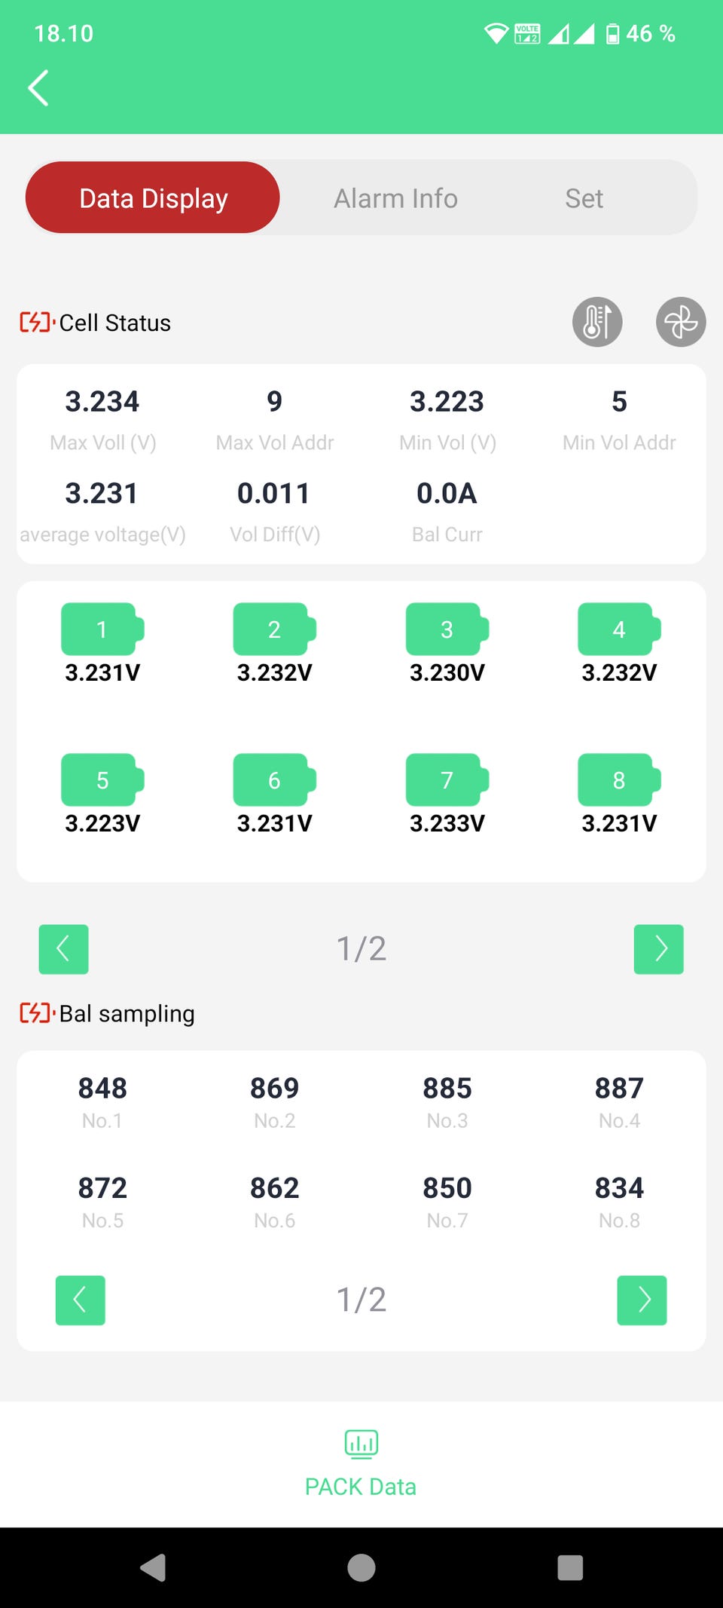Screen dimensions: 723x1608
Task: Show previous Bal sampling page
Action: point(81,1300)
